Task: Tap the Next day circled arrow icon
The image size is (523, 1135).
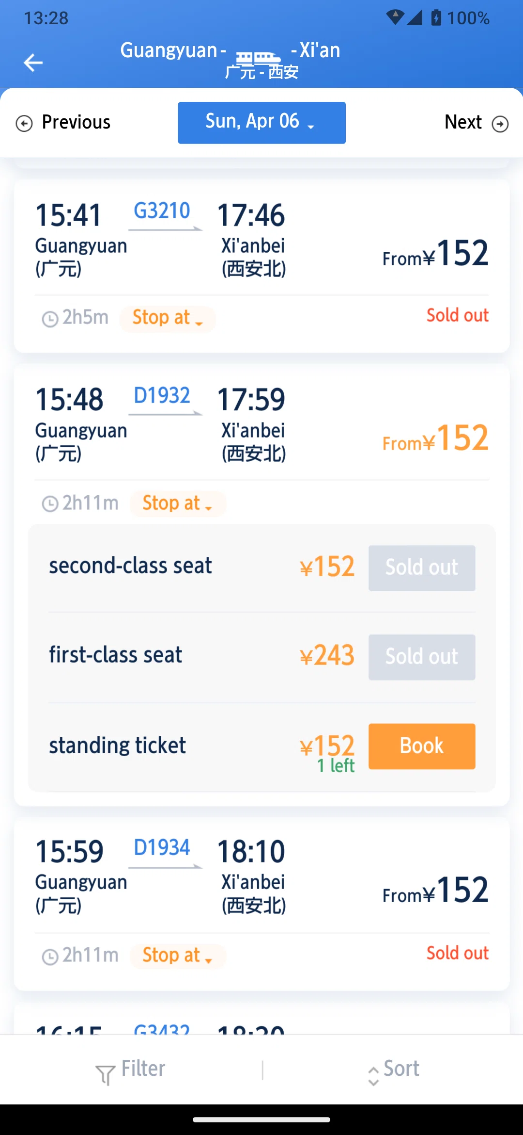Action: pyautogui.click(x=500, y=124)
